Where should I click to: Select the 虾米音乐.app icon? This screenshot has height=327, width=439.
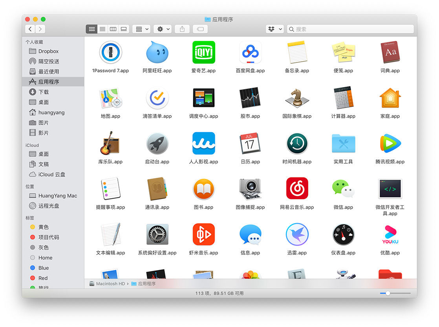point(203,234)
